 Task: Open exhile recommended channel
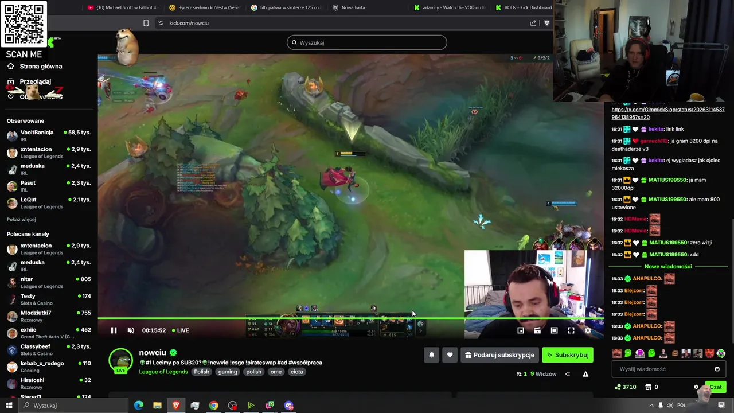pyautogui.click(x=49, y=333)
